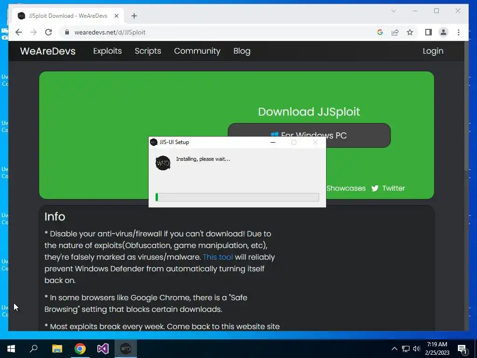This screenshot has height=358, width=477.
Task: View site info via the padlock icon
Action: click(67, 32)
